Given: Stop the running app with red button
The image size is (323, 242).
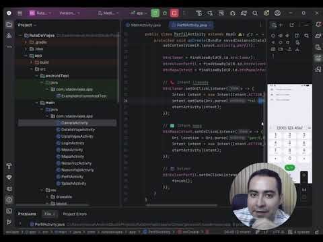Looking at the screenshot, I should tap(174, 13).
